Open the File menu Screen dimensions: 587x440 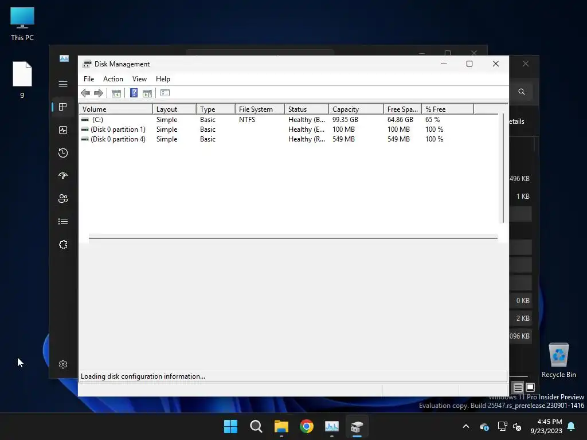89,79
